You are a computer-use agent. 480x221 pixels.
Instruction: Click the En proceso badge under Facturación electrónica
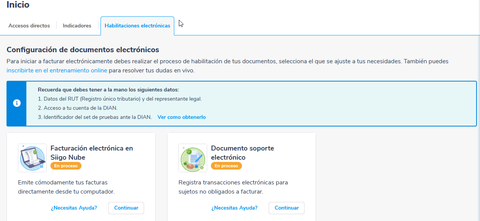point(66,166)
